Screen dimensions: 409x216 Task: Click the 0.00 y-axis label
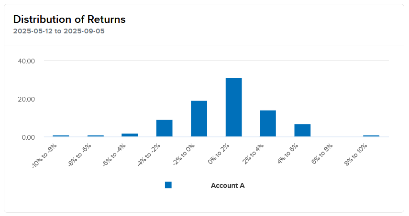click(28, 137)
